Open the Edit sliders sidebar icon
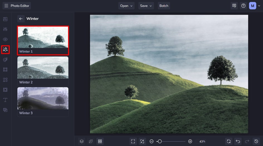 point(5,29)
